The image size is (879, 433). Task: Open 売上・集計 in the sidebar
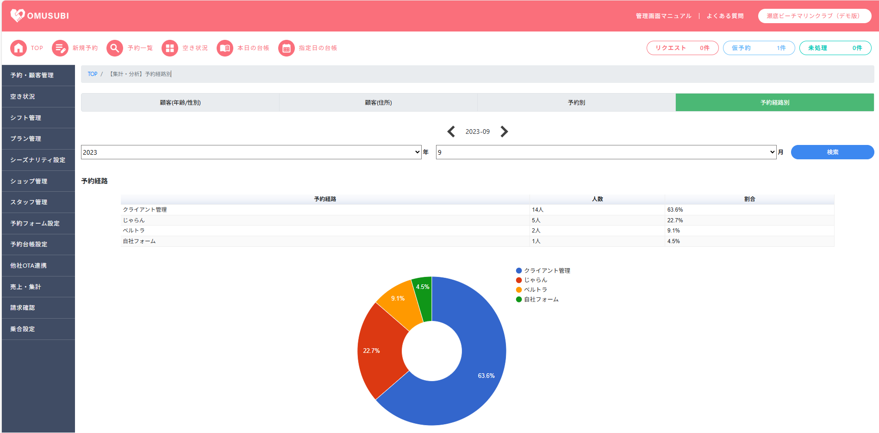[26, 287]
